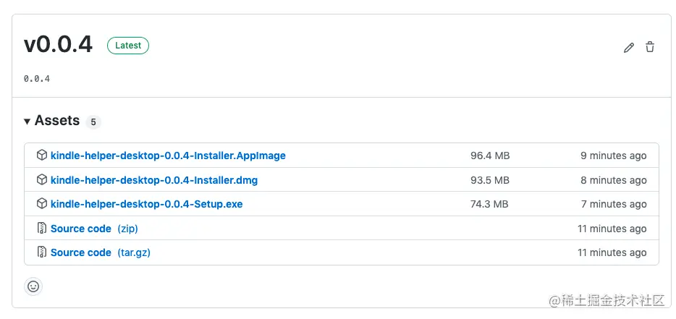Click the assets count badge 5
Viewport: 676px width, 319px height.
point(93,122)
